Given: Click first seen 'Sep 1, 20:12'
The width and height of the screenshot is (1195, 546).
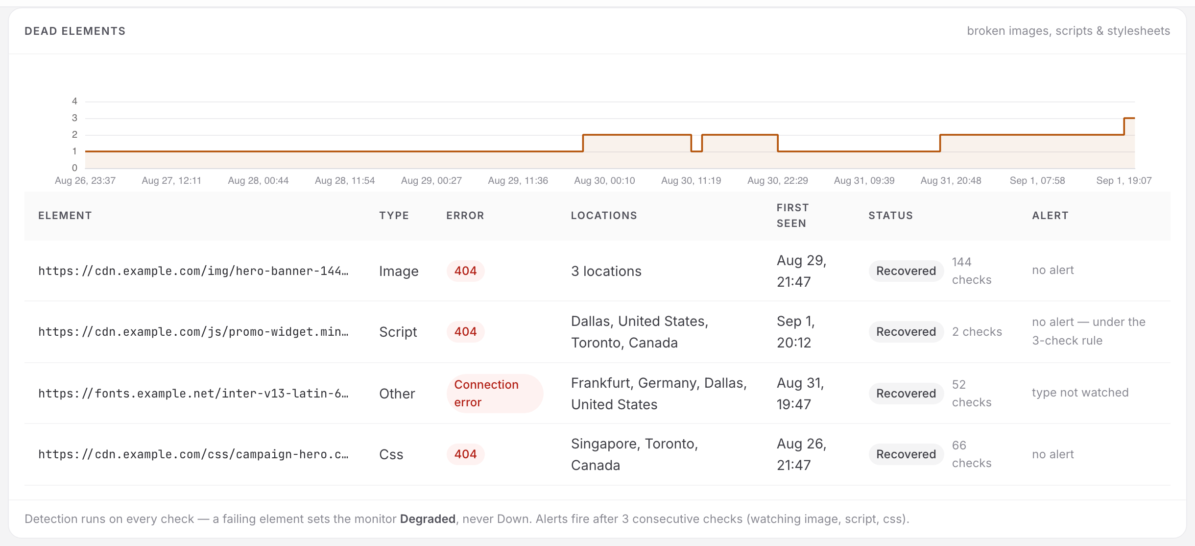Looking at the screenshot, I should click(x=796, y=332).
